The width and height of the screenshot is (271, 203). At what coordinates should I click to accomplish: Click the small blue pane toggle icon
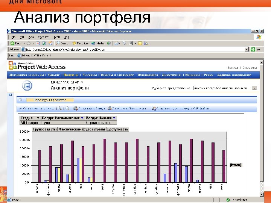pyautogui.click(x=10, y=95)
